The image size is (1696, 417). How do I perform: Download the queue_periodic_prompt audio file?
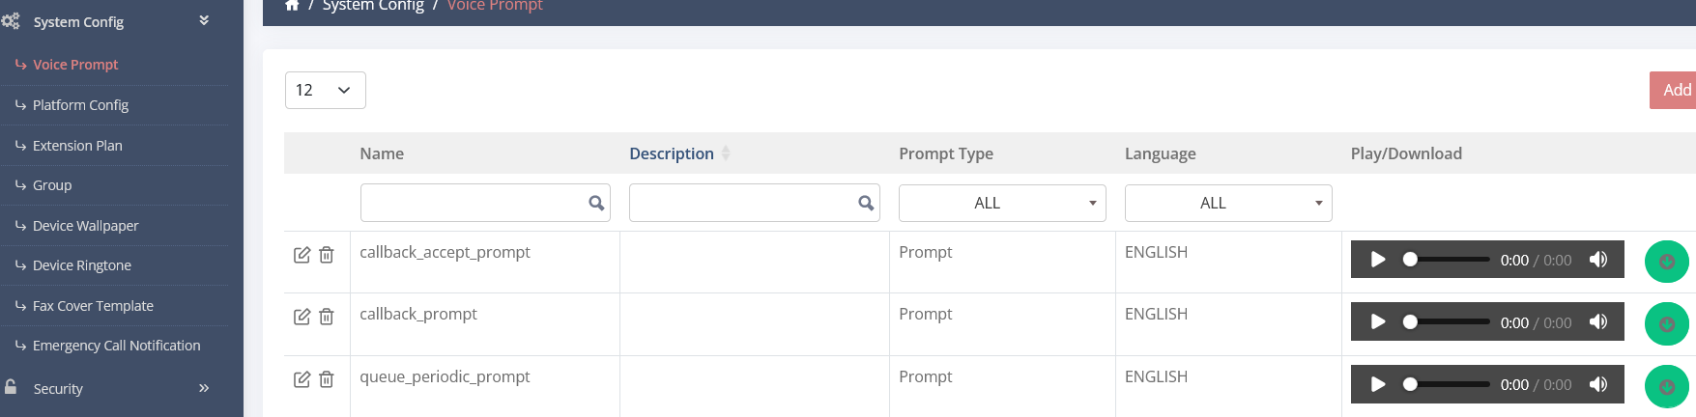[x=1666, y=386]
